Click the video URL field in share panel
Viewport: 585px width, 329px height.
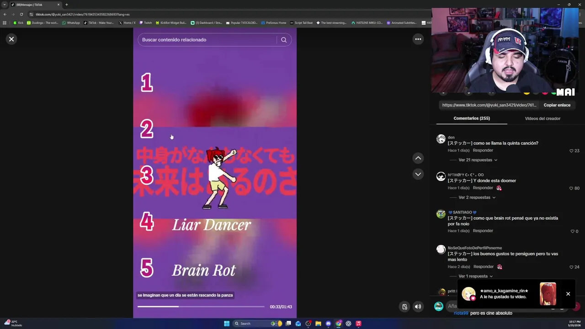[489, 105]
